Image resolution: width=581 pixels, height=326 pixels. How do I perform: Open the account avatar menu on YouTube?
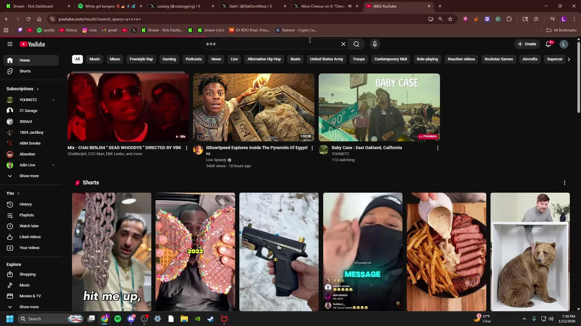pyautogui.click(x=564, y=44)
